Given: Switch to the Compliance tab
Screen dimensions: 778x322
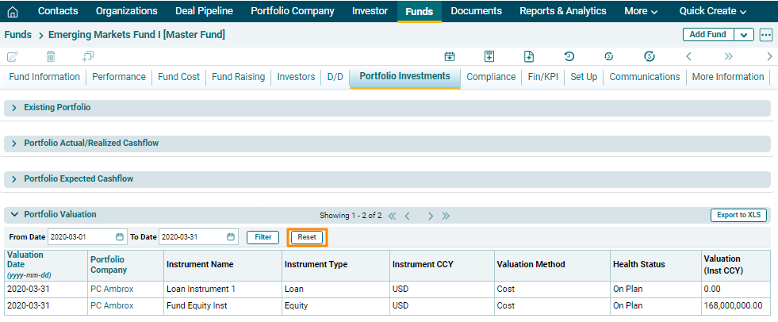Looking at the screenshot, I should [x=491, y=77].
